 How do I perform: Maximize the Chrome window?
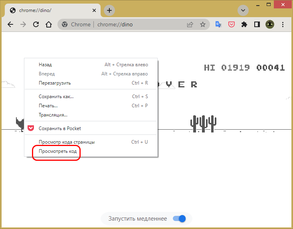coord(269,5)
